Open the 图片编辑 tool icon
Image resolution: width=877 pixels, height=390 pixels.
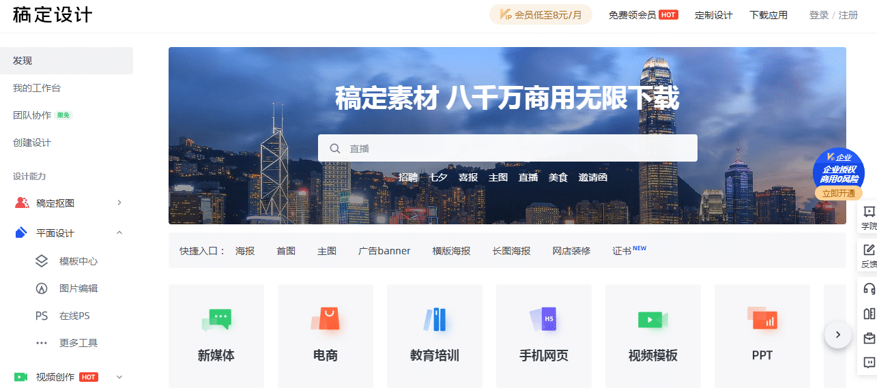[x=42, y=288]
